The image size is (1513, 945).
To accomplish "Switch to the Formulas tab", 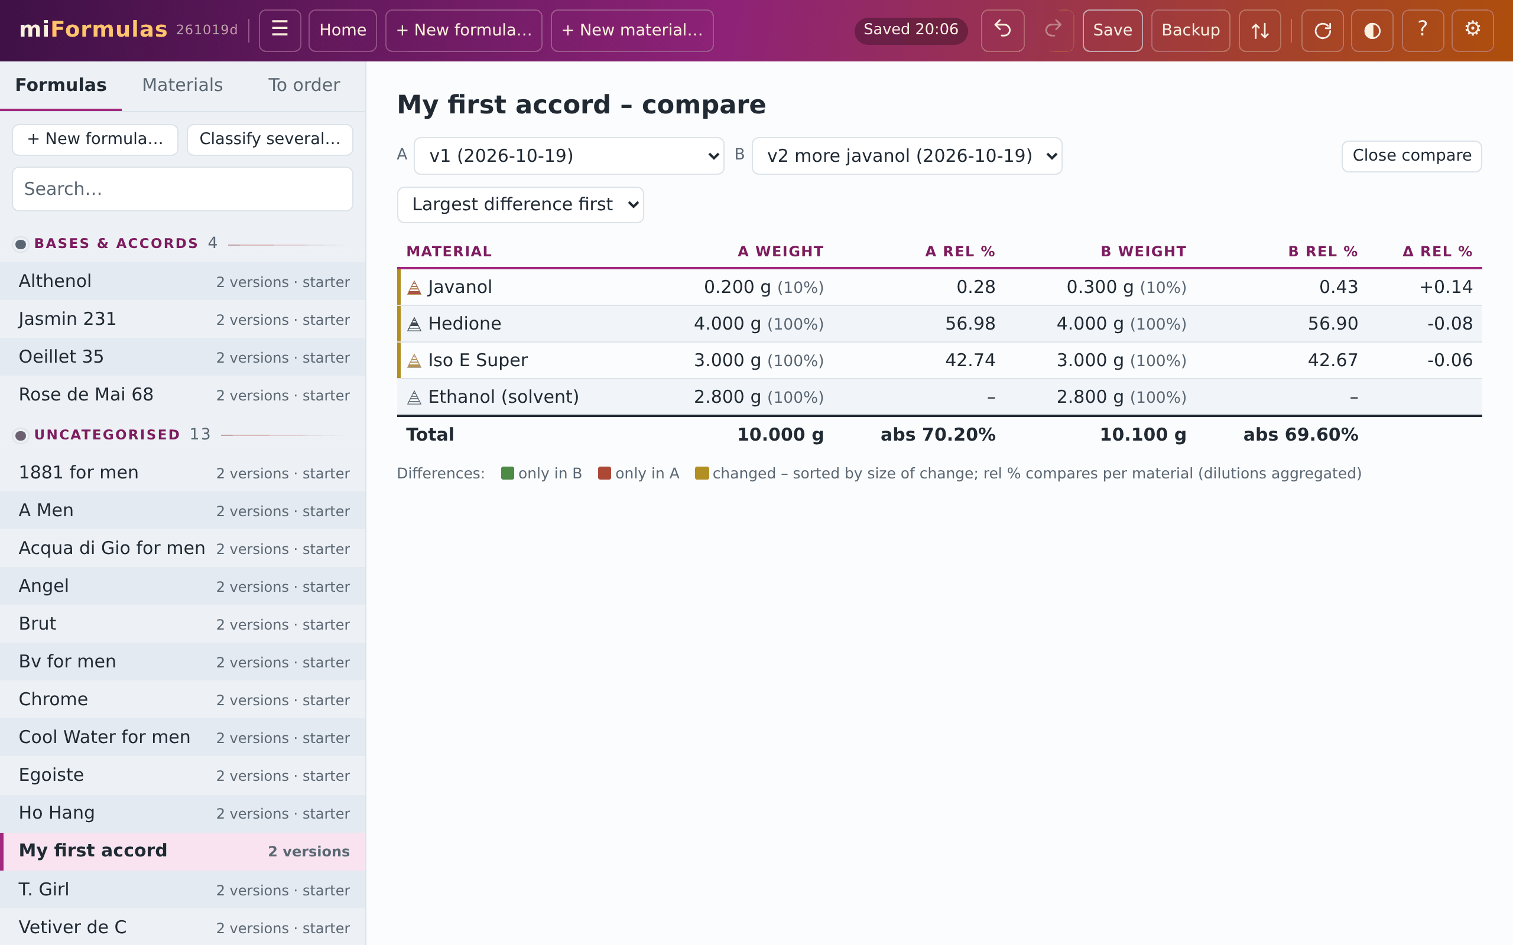I will pyautogui.click(x=61, y=85).
